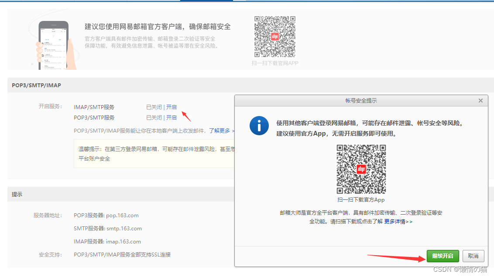Click the 安全支持 label
Image resolution: width=494 pixels, height=277 pixels.
[x=50, y=255]
